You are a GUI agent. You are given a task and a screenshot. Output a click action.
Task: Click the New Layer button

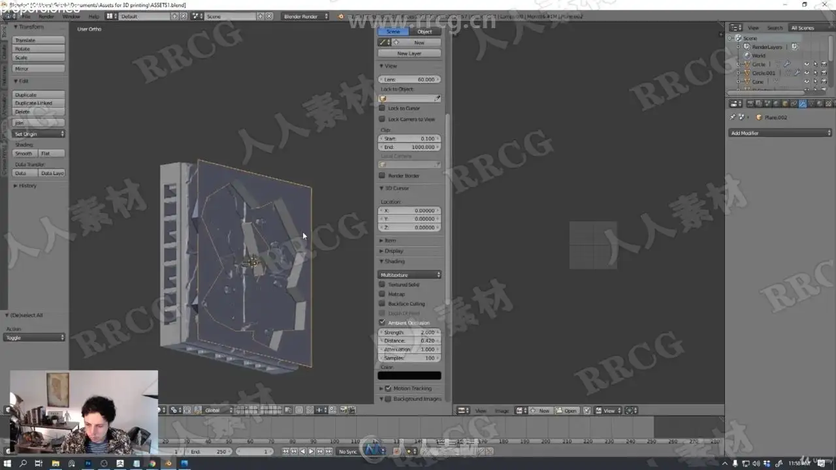410,54
